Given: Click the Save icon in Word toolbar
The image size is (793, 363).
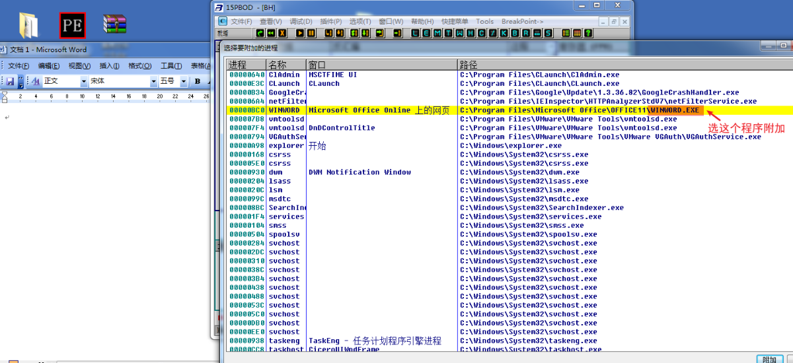Looking at the screenshot, I should point(10,81).
